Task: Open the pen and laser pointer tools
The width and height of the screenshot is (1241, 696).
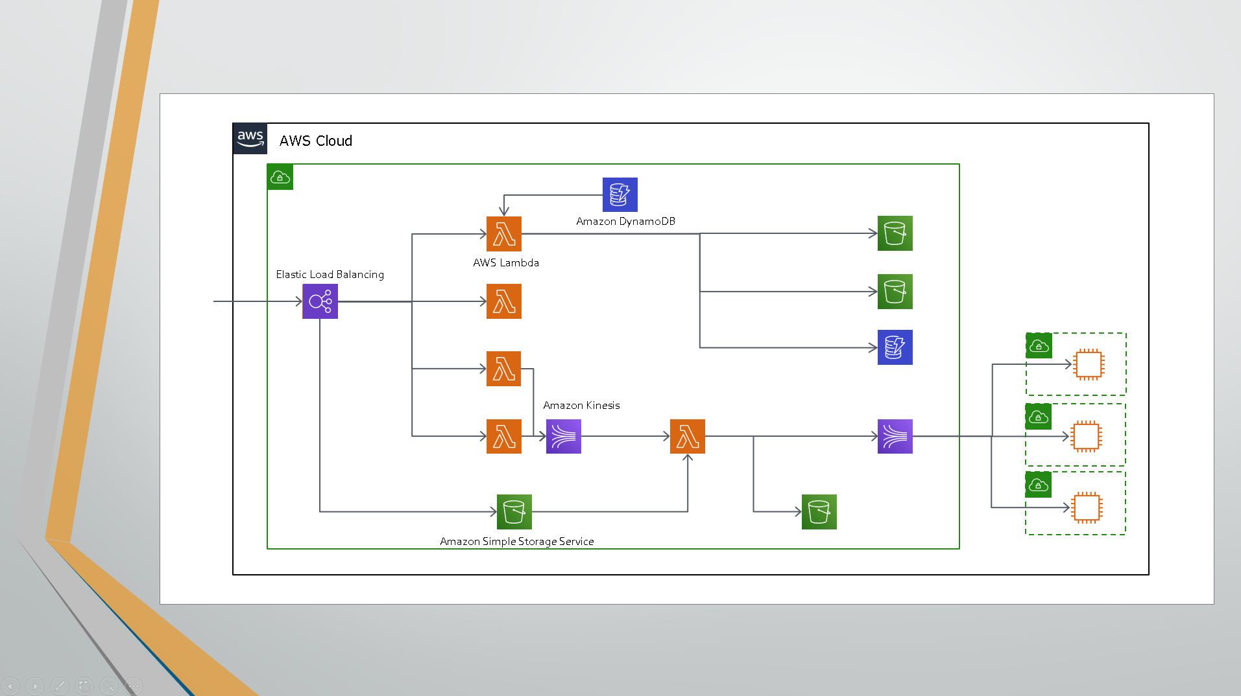Action: (x=59, y=685)
